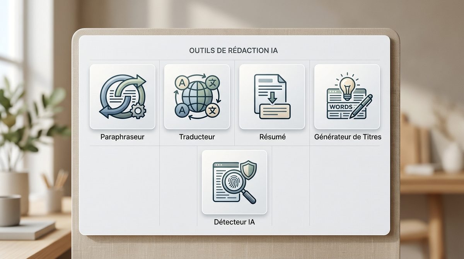Open the Paraphraseur tool icon
This screenshot has width=464, height=259.
tap(122, 96)
